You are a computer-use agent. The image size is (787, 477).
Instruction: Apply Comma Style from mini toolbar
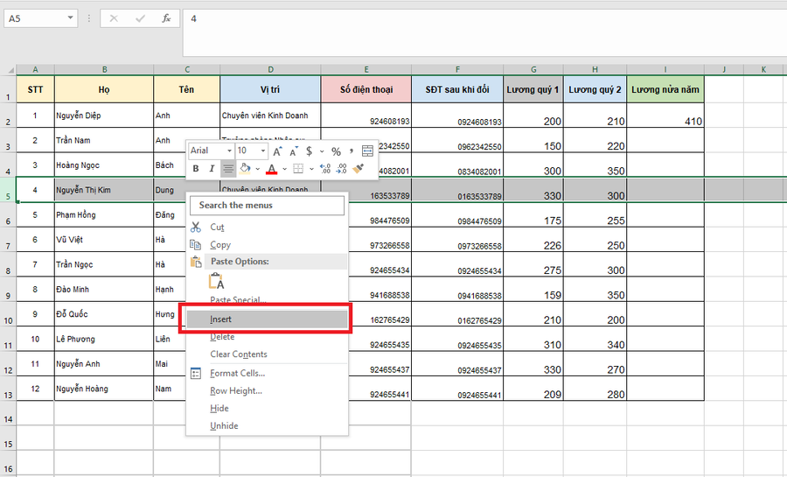coord(352,151)
